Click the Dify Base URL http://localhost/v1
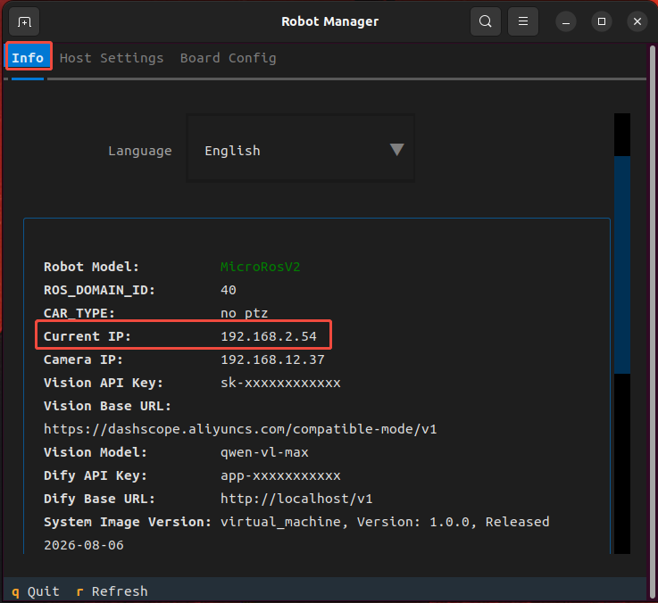Viewport: 658px width, 603px height. tap(296, 499)
